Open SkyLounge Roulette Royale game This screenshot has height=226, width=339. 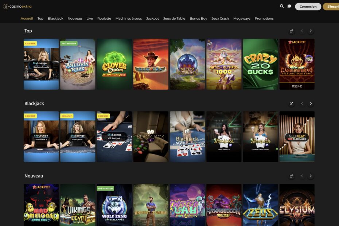[41, 64]
